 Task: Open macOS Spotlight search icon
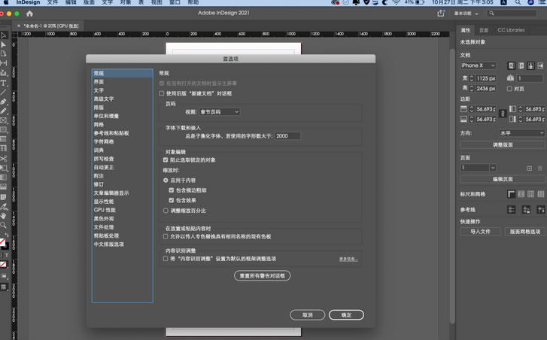point(518,2)
